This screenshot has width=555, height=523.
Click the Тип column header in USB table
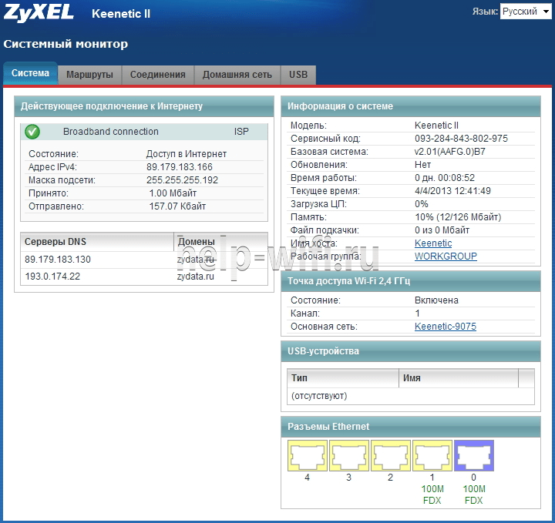[342, 377]
